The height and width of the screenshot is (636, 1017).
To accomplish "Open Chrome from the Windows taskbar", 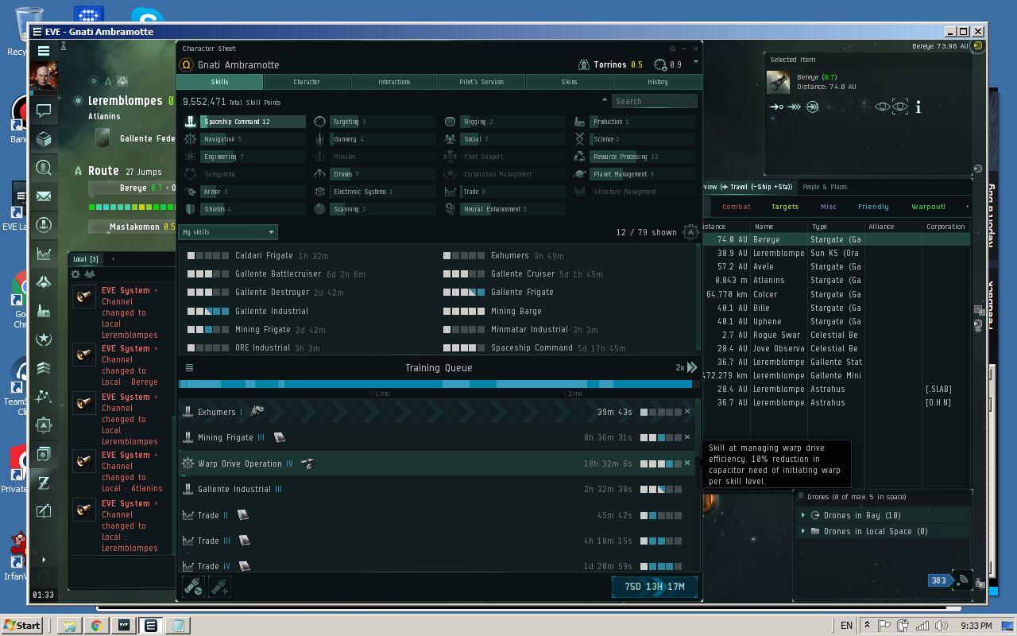I will 96,625.
